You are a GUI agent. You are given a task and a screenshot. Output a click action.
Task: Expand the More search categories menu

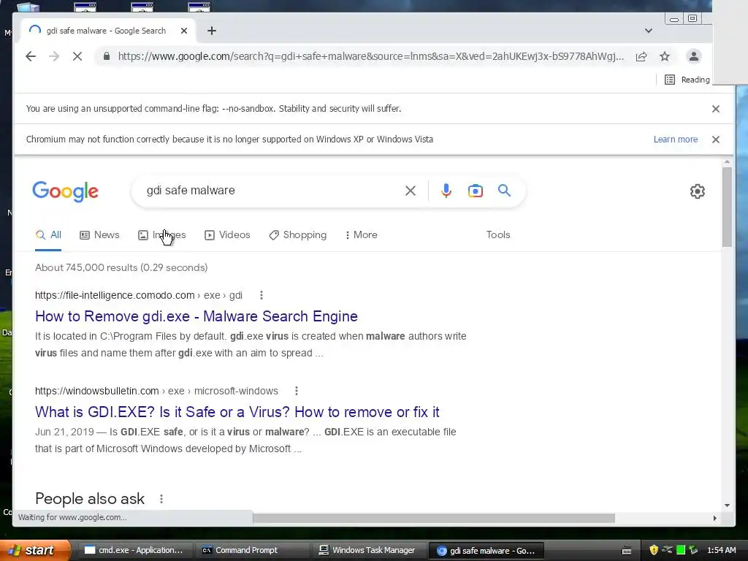(361, 234)
